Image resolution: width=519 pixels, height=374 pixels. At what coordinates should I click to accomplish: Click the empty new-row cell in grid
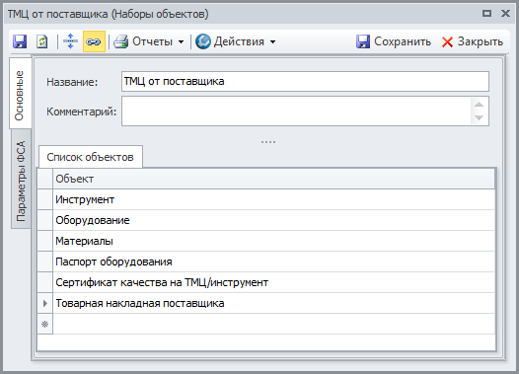click(273, 324)
